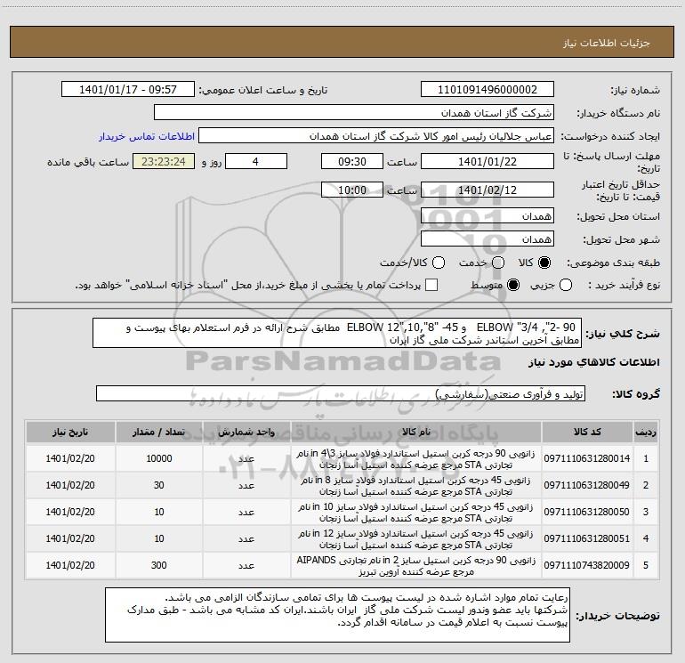Click quantity 300 in row 5

[x=159, y=565]
